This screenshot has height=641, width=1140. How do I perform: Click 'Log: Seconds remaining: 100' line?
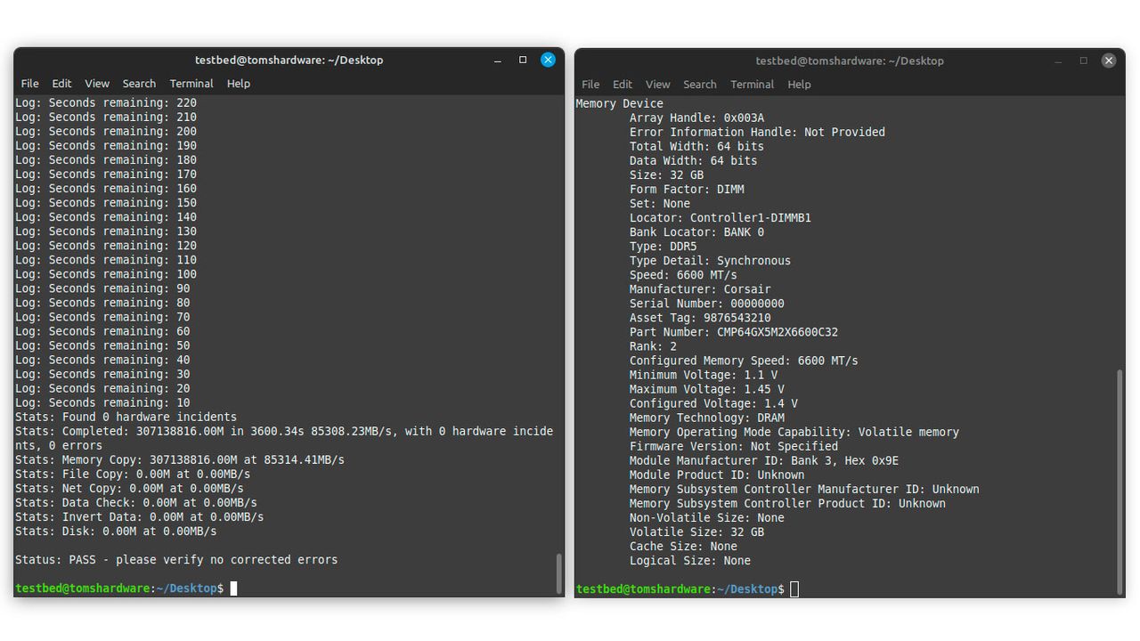pyautogui.click(x=106, y=273)
